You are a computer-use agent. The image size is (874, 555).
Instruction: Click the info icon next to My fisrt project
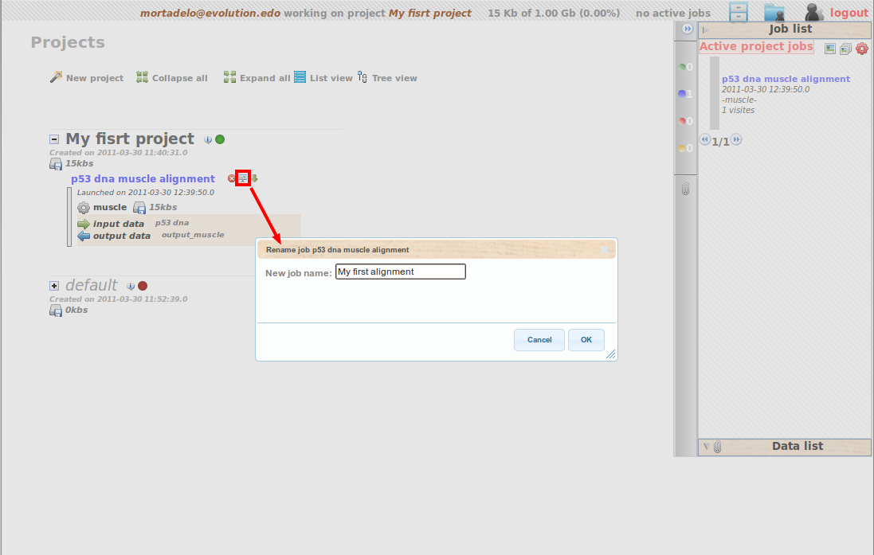pyautogui.click(x=208, y=139)
